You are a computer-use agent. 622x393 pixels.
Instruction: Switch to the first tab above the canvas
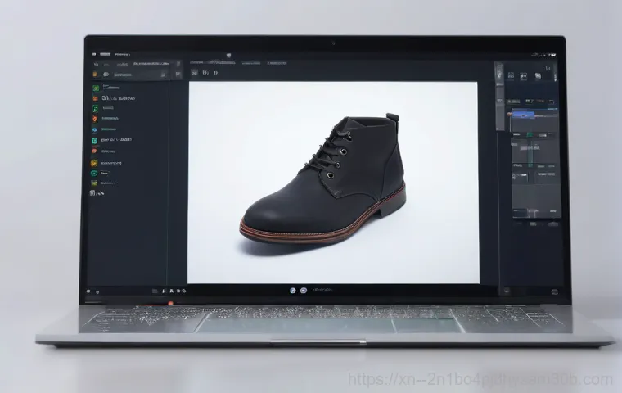[196, 61]
